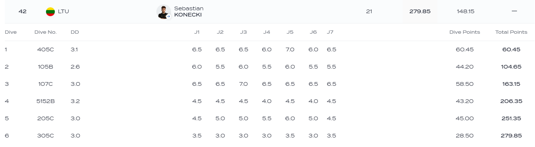Click the rank number 42

pyautogui.click(x=22, y=11)
